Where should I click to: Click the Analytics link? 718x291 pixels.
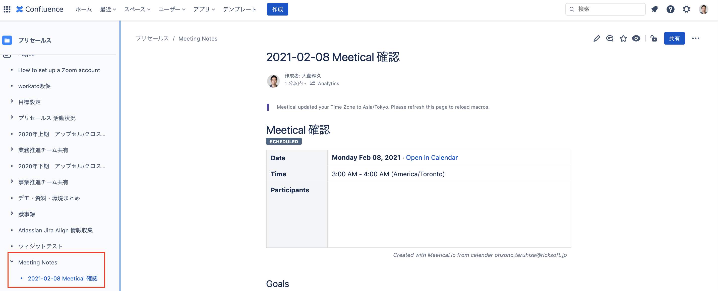click(x=328, y=83)
